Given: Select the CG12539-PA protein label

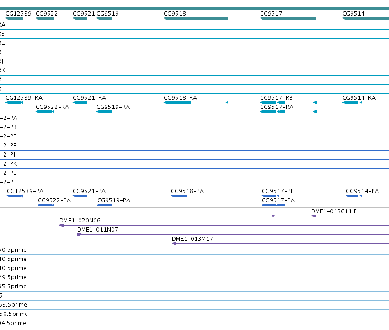Looking at the screenshot, I should pos(25,191).
